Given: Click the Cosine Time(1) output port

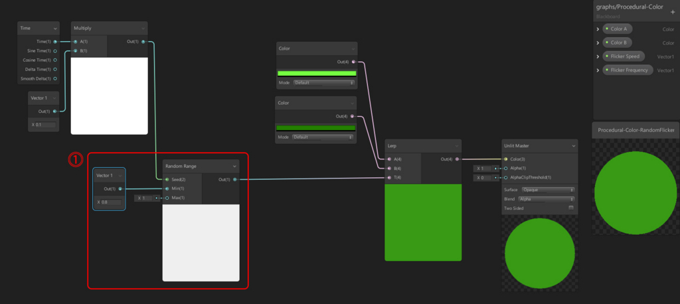Looking at the screenshot, I should [55, 60].
